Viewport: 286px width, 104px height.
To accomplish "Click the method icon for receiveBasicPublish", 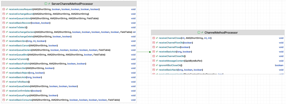I will [x=4, y=64].
